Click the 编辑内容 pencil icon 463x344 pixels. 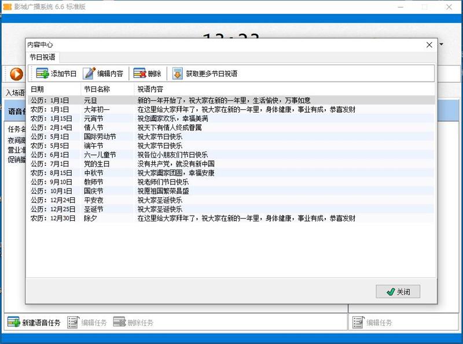point(89,73)
